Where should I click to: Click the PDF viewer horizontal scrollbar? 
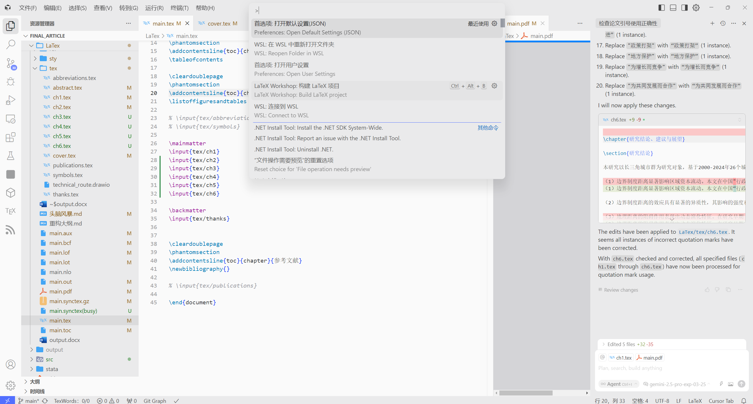526,393
